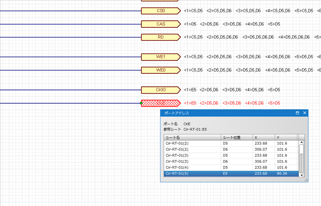
Task: Click the red <3>D5,D6 reference beside CKE
Action: (232, 103)
